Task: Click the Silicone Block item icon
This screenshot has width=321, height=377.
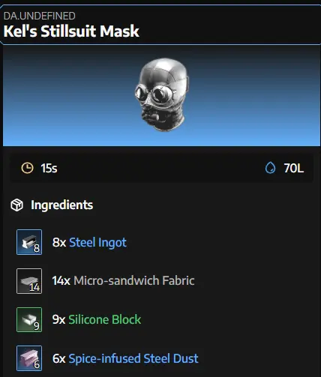Action: tap(29, 319)
